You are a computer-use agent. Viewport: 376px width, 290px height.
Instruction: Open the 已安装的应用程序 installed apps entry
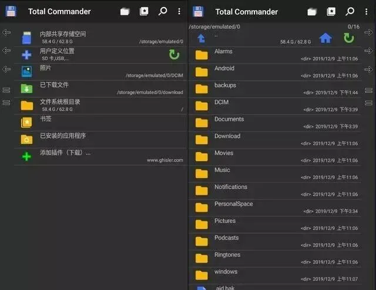pyautogui.click(x=100, y=140)
